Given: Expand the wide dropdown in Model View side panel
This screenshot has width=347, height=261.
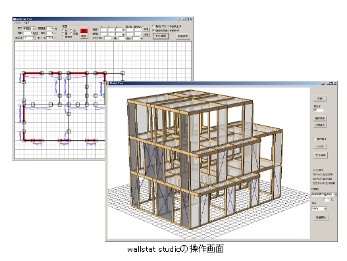Looking at the screenshot, I should 324,195.
